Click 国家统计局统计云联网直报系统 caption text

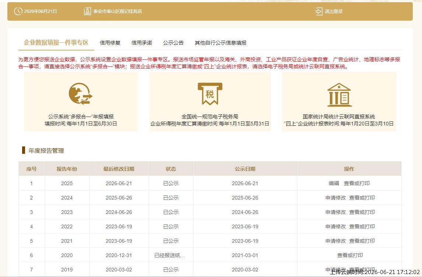pyautogui.click(x=339, y=117)
